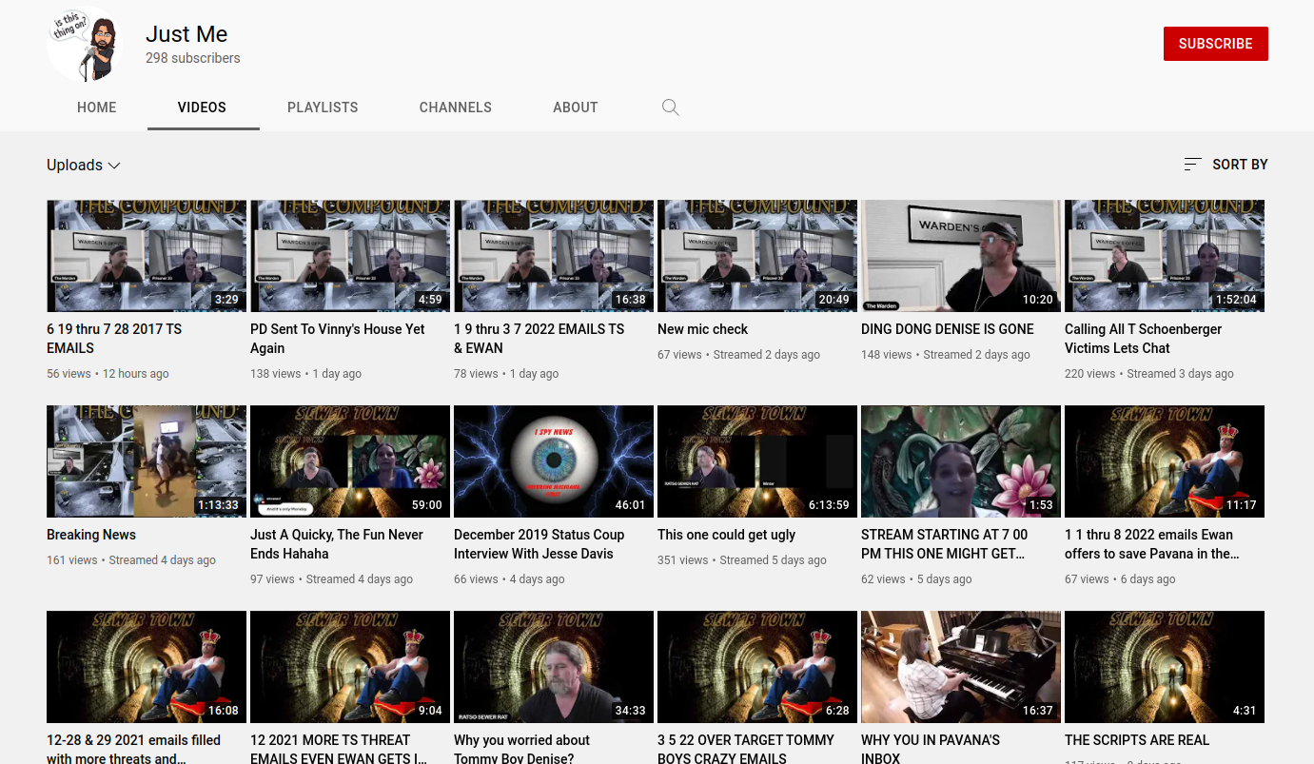Image resolution: width=1314 pixels, height=764 pixels.
Task: Click THE SCRIPTS ARE REAL title
Action: coord(1137,740)
